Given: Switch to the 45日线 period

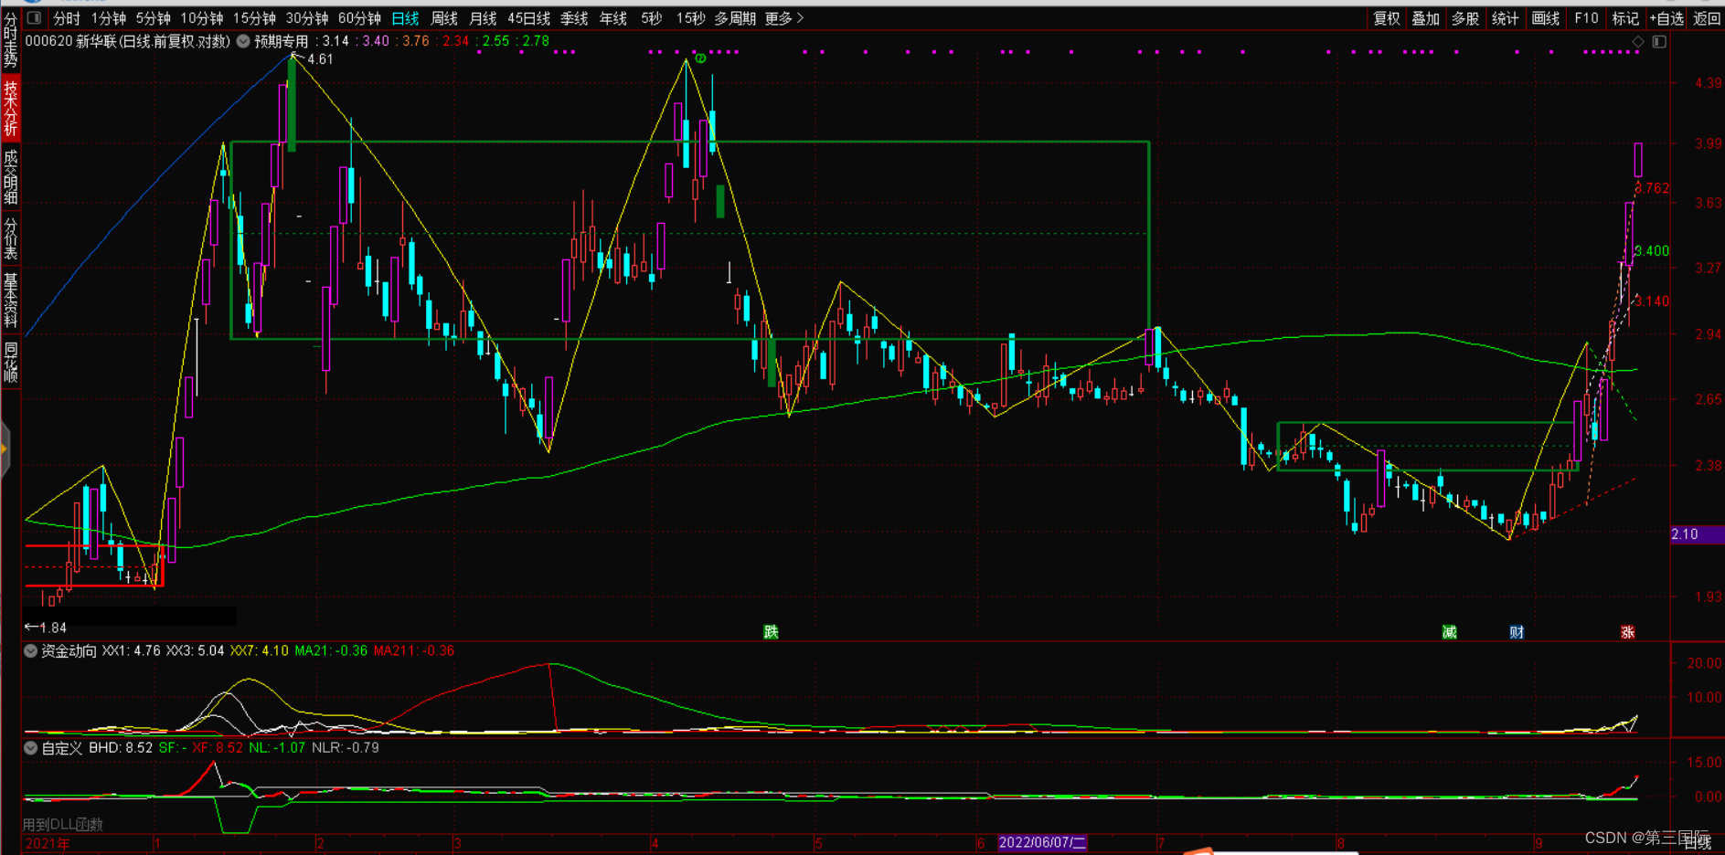Looking at the screenshot, I should (528, 17).
